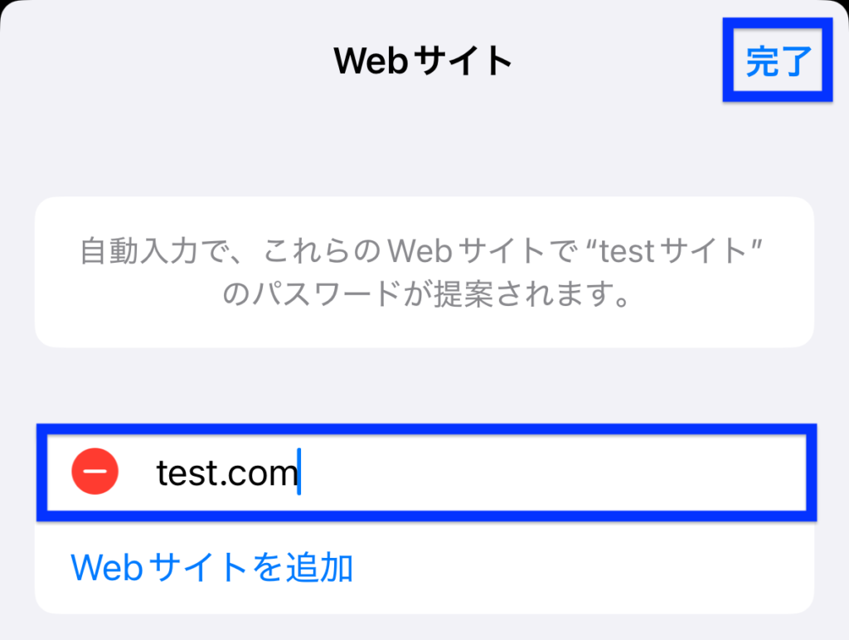Click the blue done text at top right
This screenshot has width=849, height=640.
tap(778, 61)
